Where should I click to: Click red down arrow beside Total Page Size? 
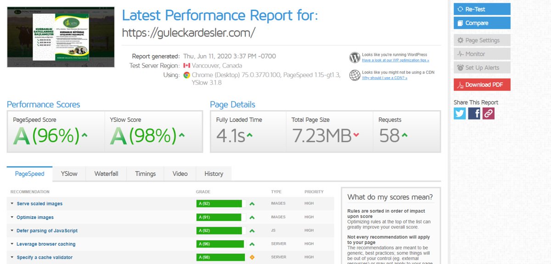(356, 135)
